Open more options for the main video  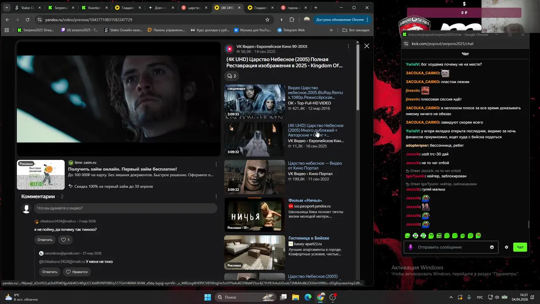(x=348, y=46)
